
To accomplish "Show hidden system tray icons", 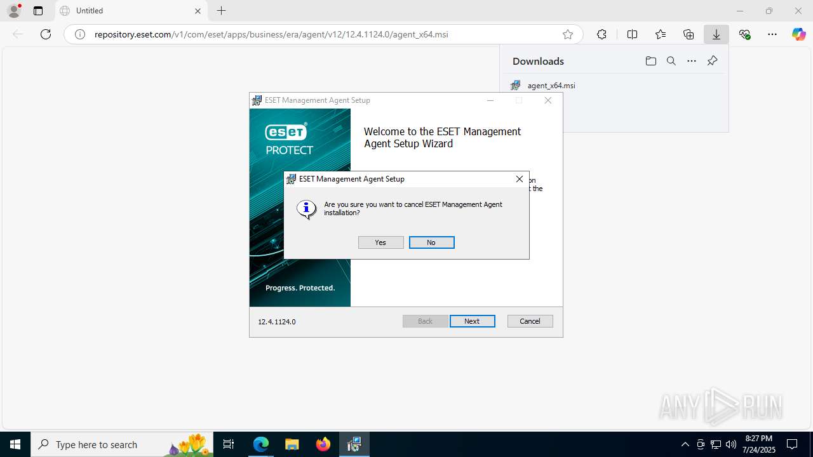I will (685, 444).
